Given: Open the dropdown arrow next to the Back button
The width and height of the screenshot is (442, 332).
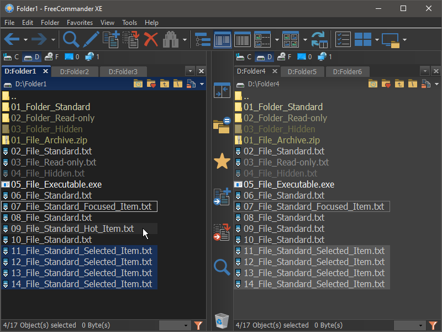Looking at the screenshot, I should coord(25,40).
